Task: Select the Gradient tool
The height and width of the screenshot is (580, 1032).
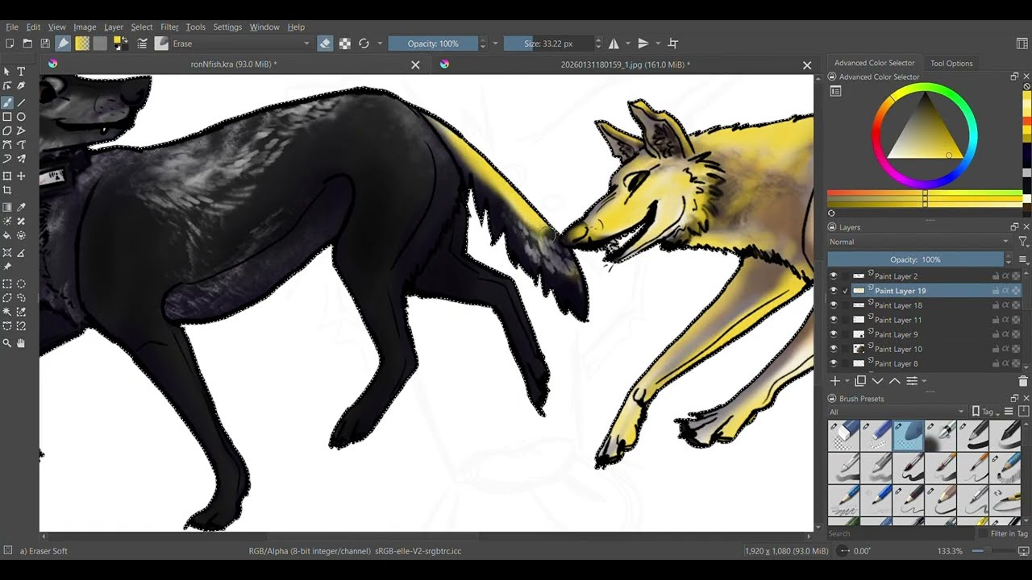Action: [x=7, y=207]
